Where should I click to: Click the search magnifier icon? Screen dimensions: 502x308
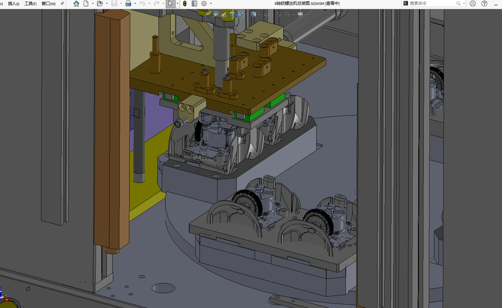(458, 3)
